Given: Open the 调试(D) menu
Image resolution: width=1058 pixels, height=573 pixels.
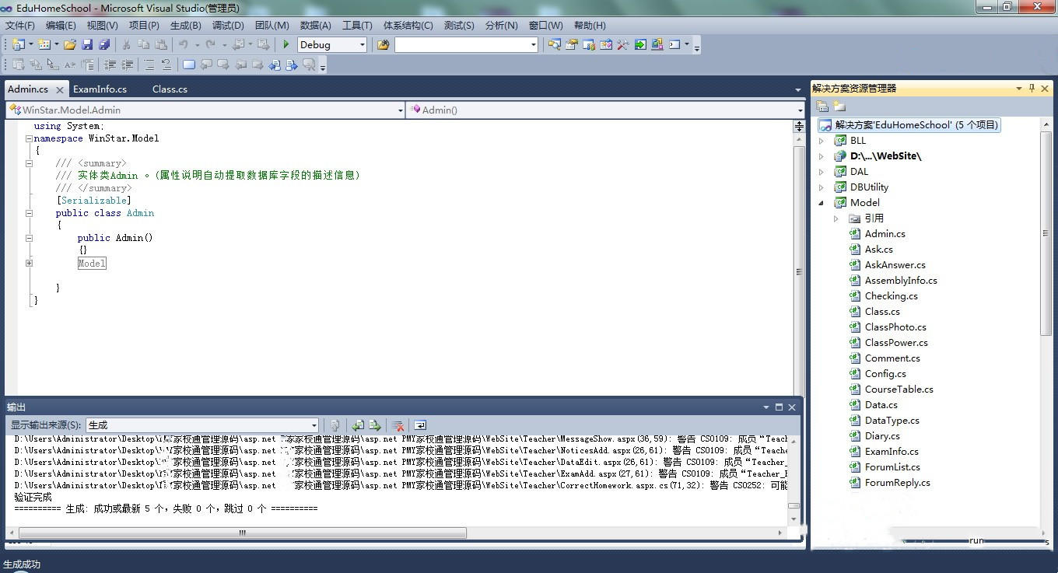Looking at the screenshot, I should pyautogui.click(x=228, y=25).
